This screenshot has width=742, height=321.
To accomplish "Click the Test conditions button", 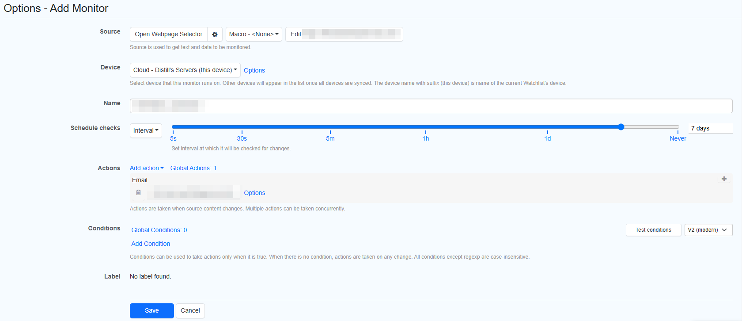I will 653,230.
